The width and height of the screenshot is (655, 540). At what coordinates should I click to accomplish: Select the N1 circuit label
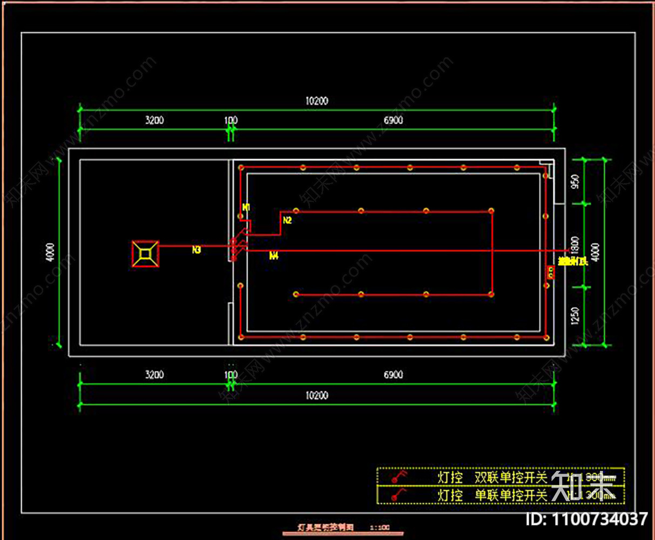click(246, 207)
